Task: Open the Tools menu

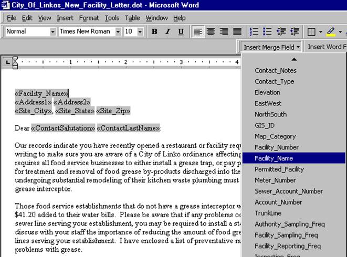Action: pyautogui.click(x=112, y=18)
